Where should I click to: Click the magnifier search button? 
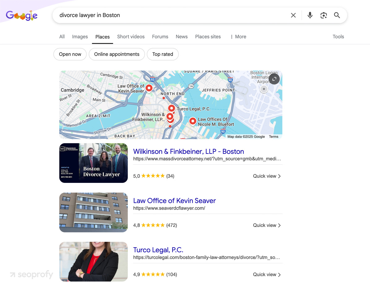[337, 15]
